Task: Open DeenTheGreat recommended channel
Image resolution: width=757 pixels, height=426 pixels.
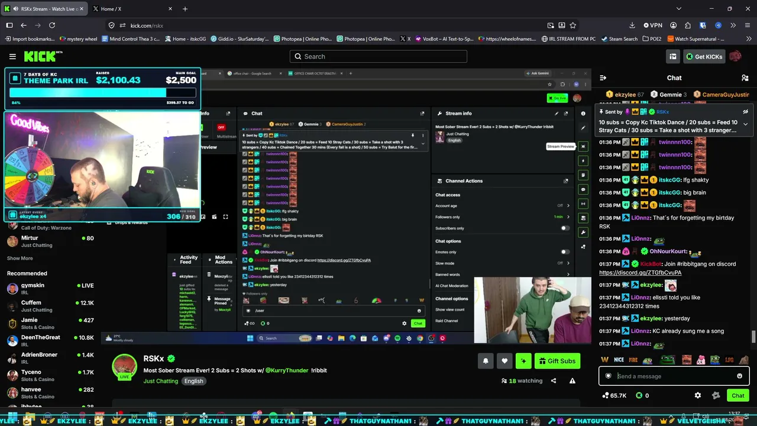Action: pos(50,341)
